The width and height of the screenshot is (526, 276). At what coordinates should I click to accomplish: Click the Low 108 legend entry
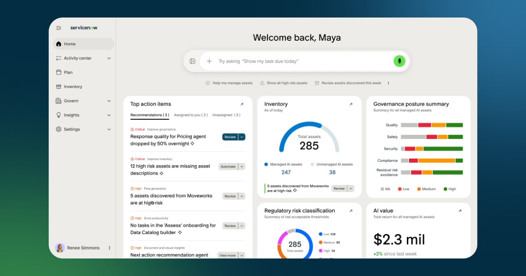pos(327,234)
